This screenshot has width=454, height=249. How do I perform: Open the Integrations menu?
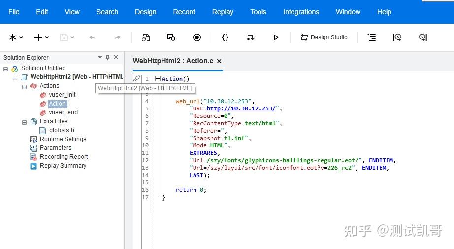301,12
